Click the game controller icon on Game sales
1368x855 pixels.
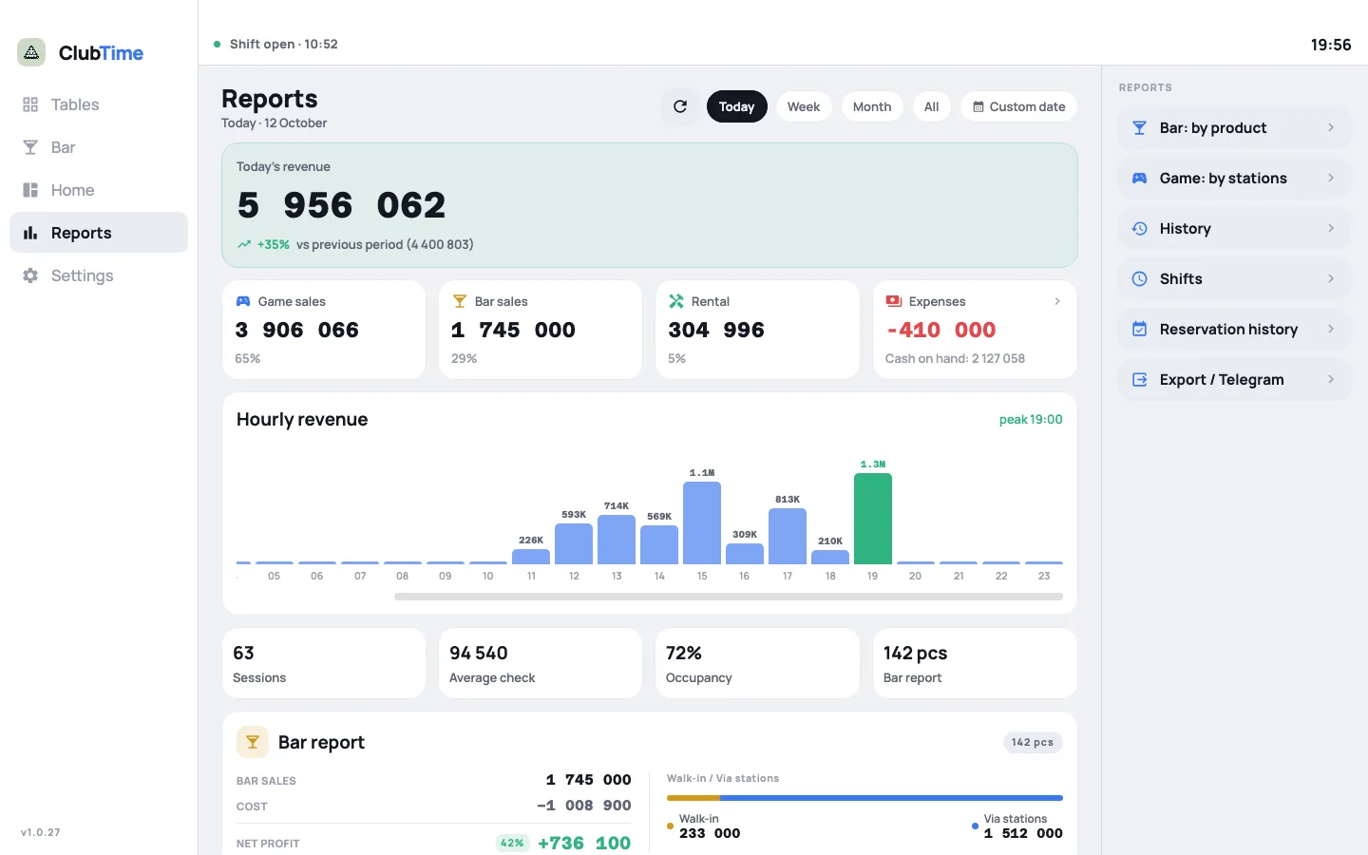tap(243, 301)
